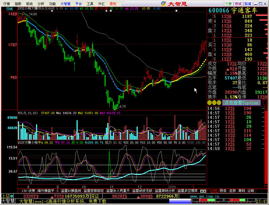The height and width of the screenshot is (205, 269).
Task: Click the blue progress bar in status bar
Action: click(x=180, y=201)
